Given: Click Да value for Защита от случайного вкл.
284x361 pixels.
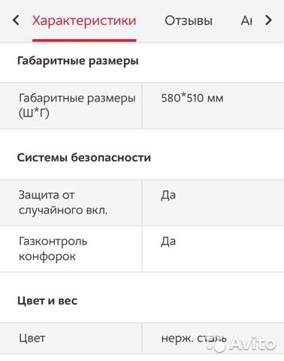Looking at the screenshot, I should point(168,196).
